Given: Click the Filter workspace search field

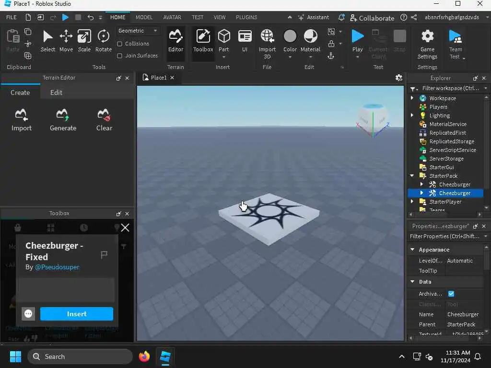Looking at the screenshot, I should pos(450,88).
